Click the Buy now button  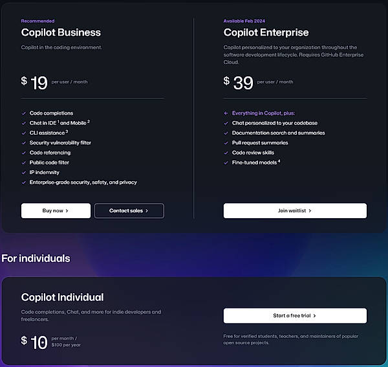(56, 211)
